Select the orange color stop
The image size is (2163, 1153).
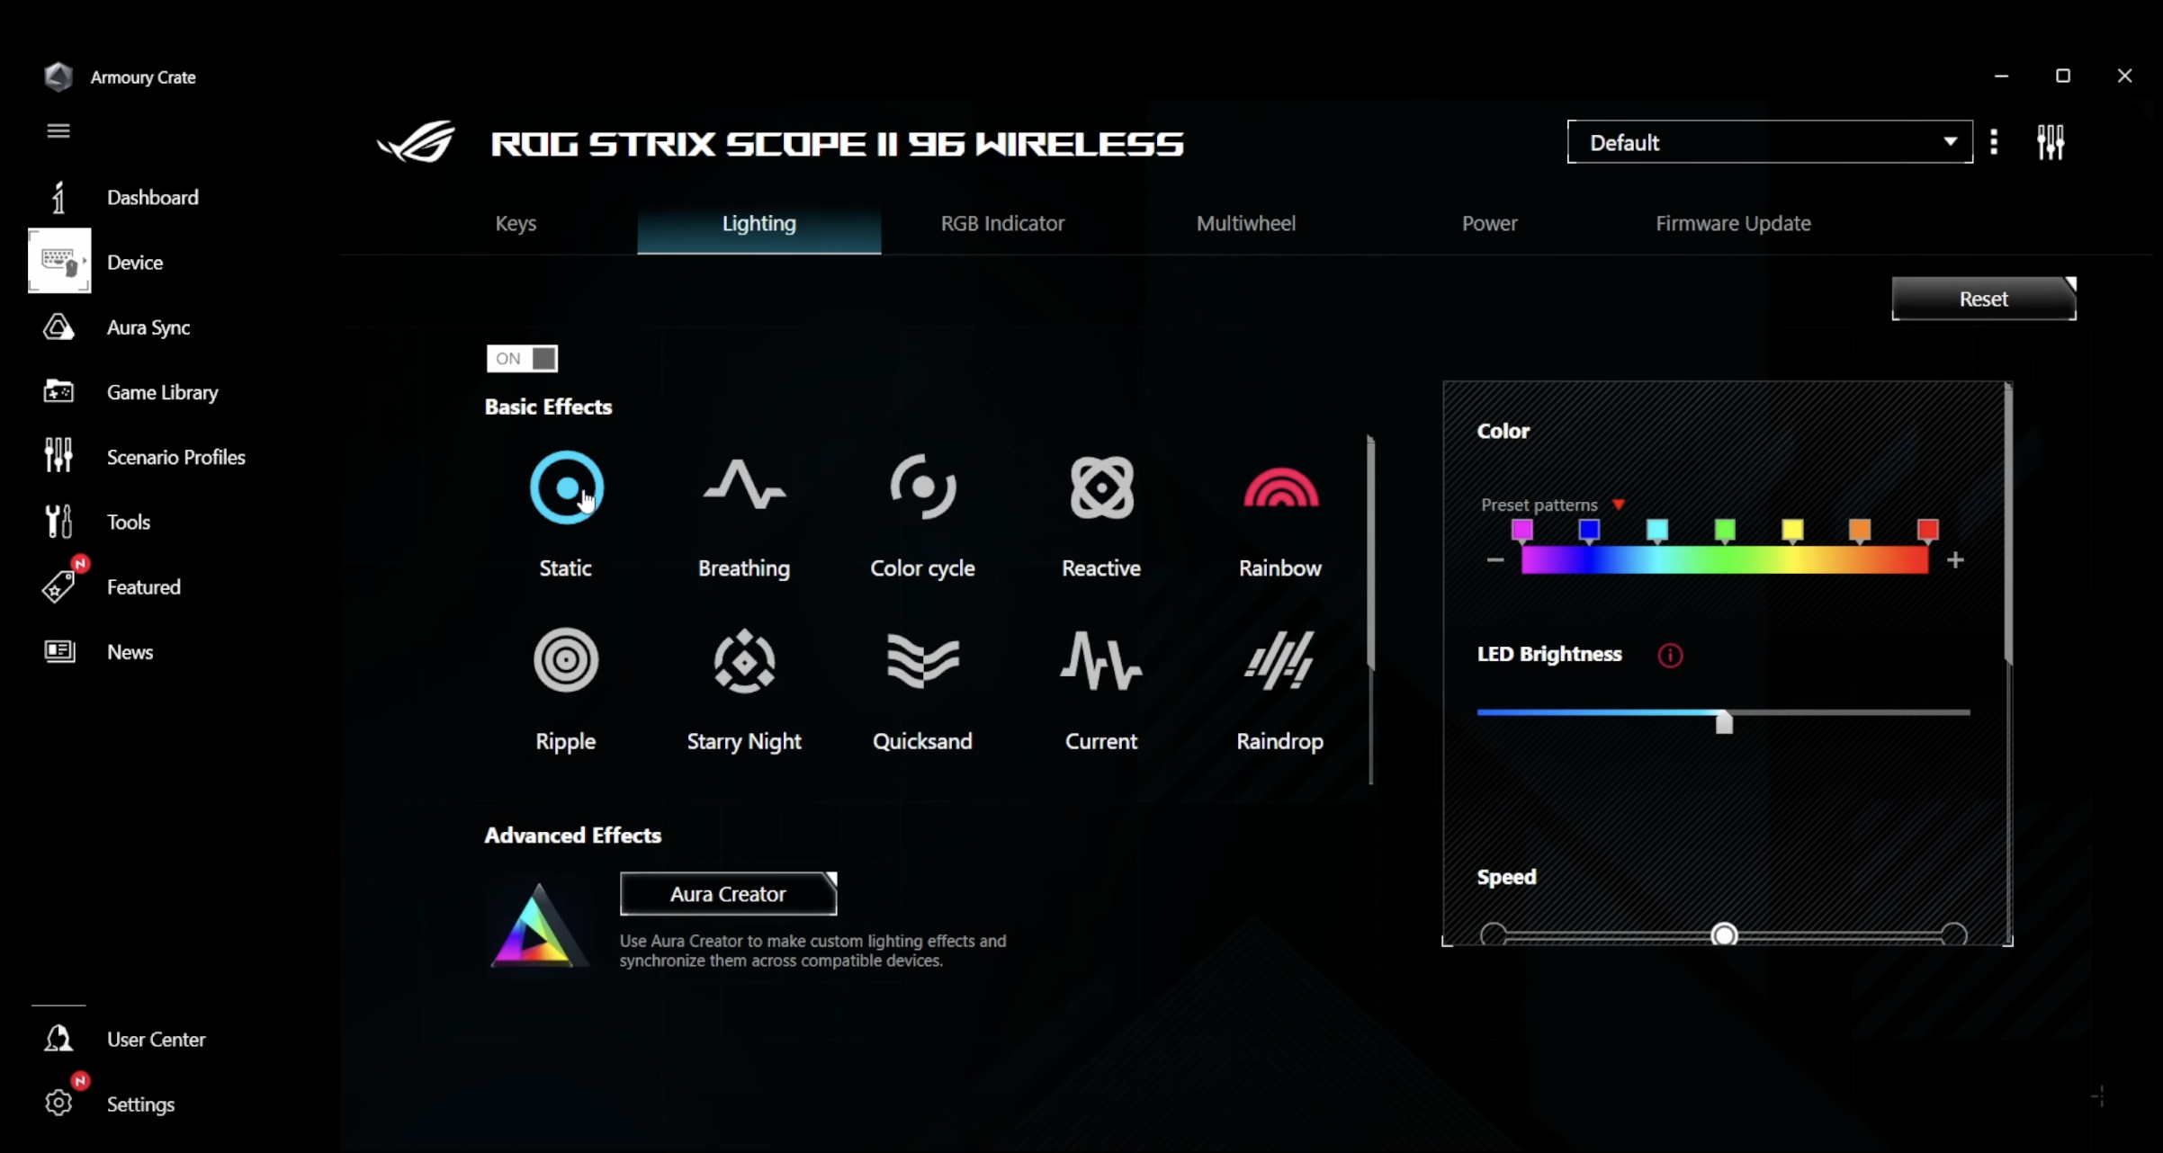1860,531
